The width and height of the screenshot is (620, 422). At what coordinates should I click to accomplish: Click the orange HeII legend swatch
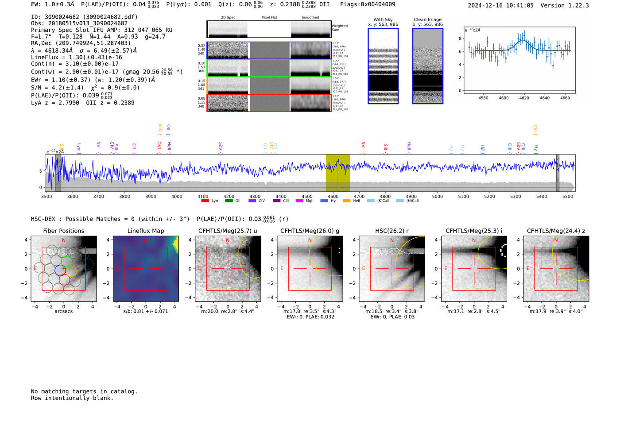[347, 201]
